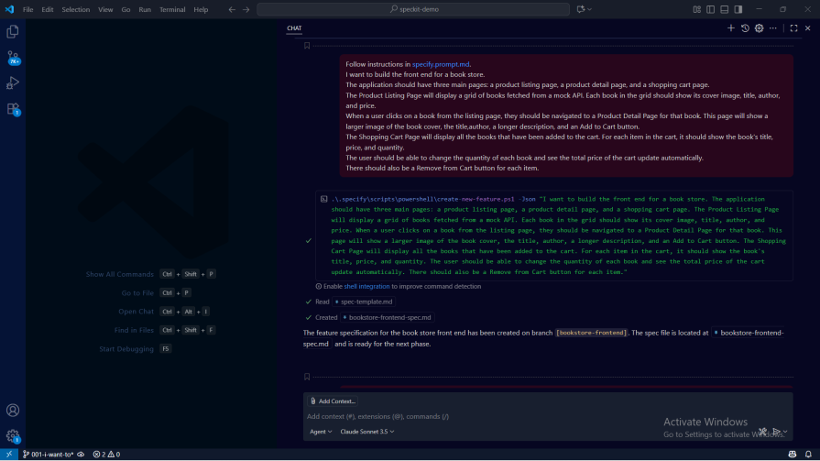Open the Run and Debug view
The image size is (820, 461).
point(13,83)
